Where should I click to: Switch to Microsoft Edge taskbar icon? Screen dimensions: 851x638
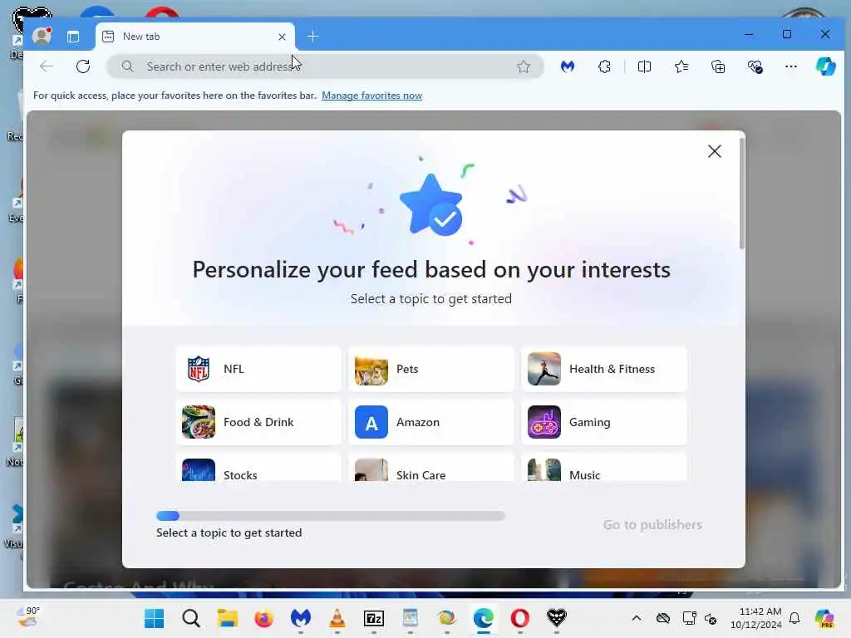(x=483, y=618)
